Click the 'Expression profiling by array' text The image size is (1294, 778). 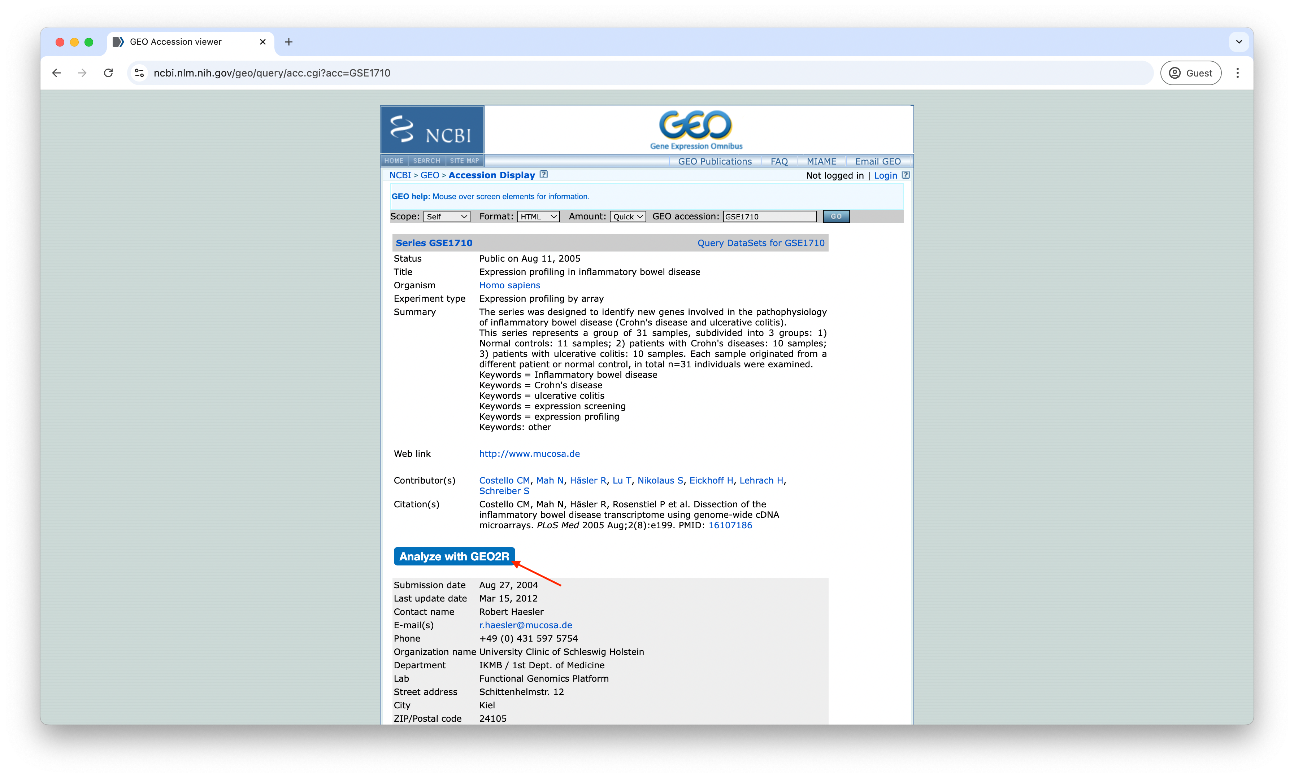tap(541, 298)
